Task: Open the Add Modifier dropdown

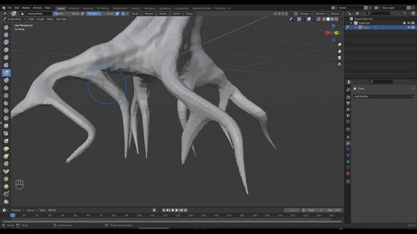Action: (x=384, y=96)
